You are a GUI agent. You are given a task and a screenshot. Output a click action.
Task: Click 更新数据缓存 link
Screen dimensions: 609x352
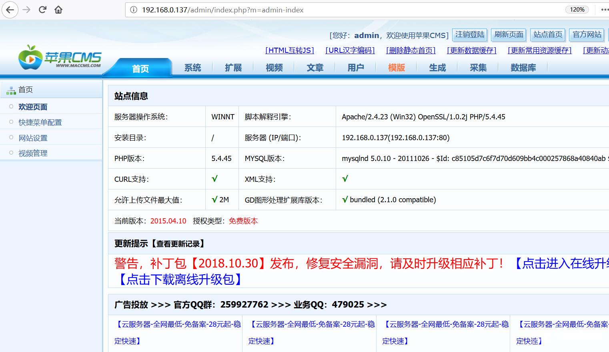472,50
